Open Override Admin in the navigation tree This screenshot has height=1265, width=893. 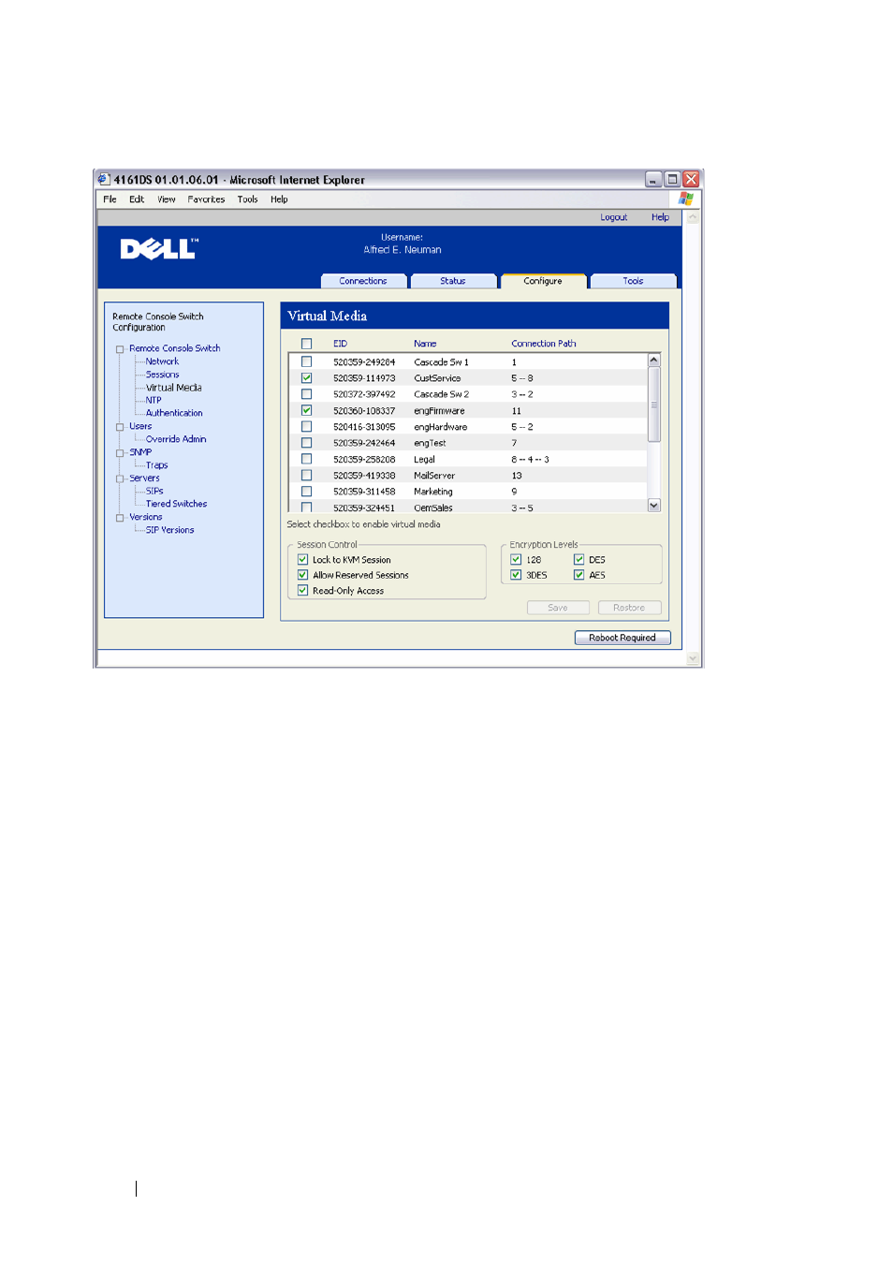point(176,439)
